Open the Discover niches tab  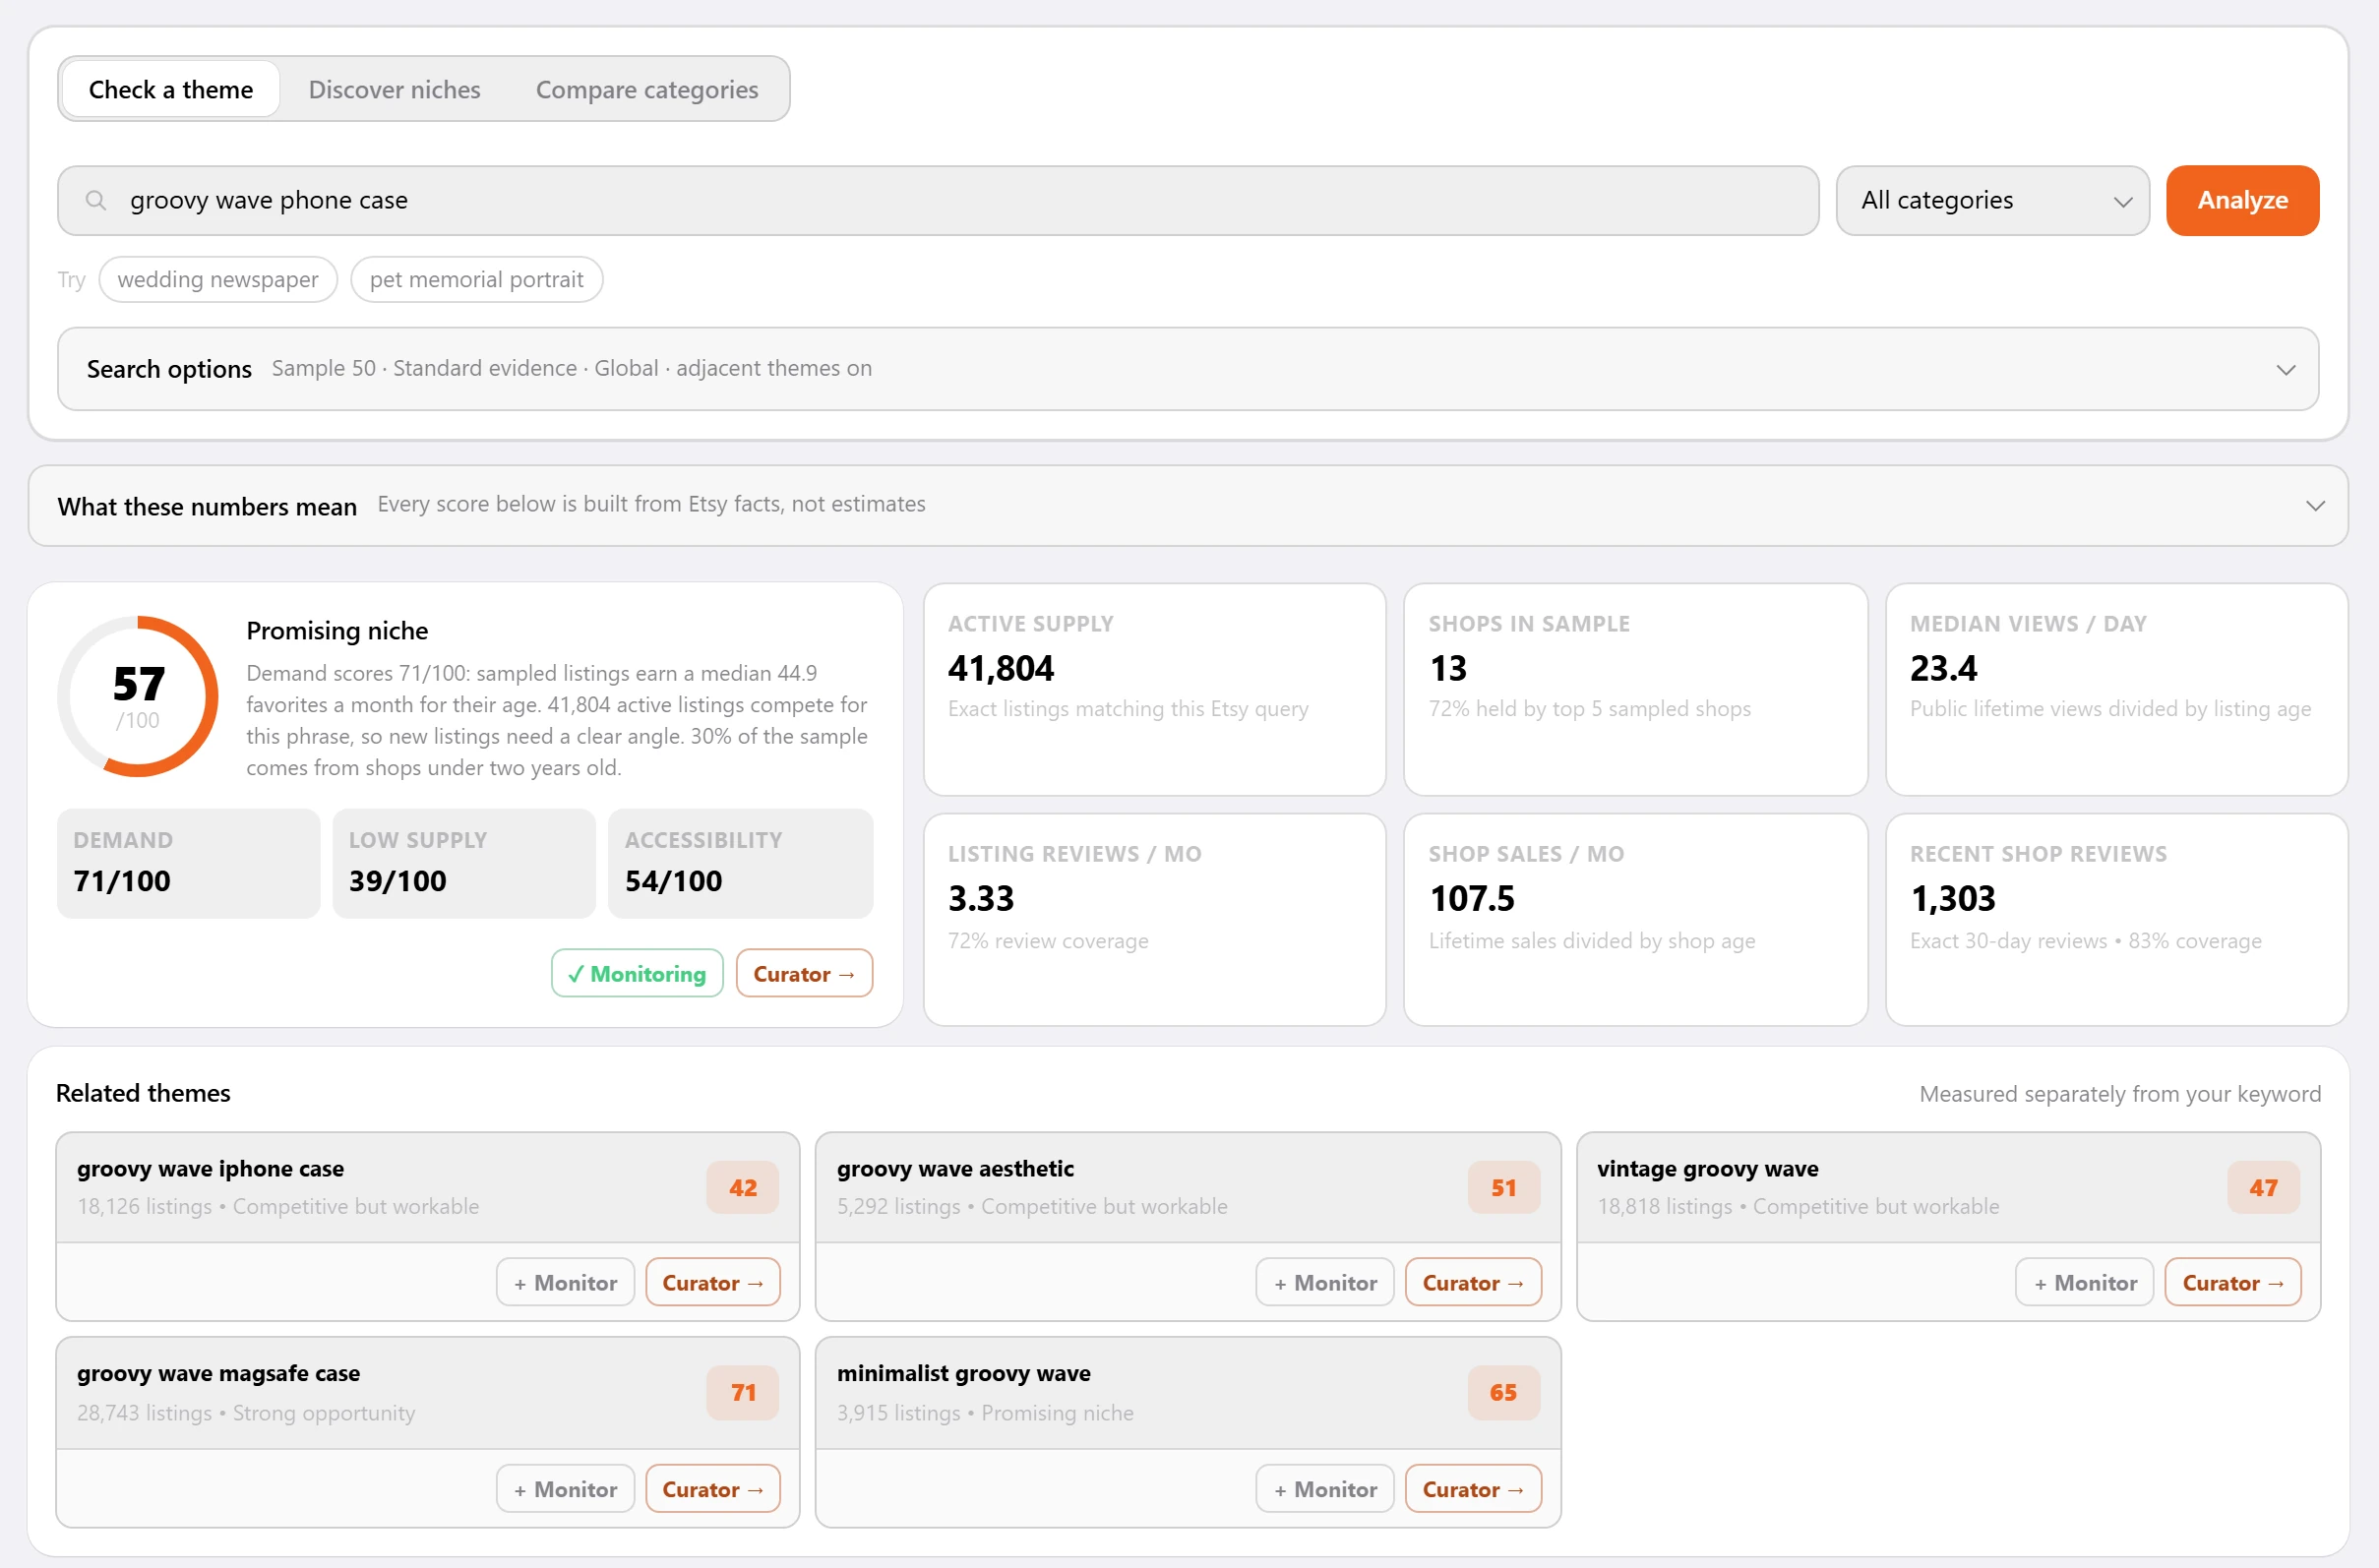point(394,89)
